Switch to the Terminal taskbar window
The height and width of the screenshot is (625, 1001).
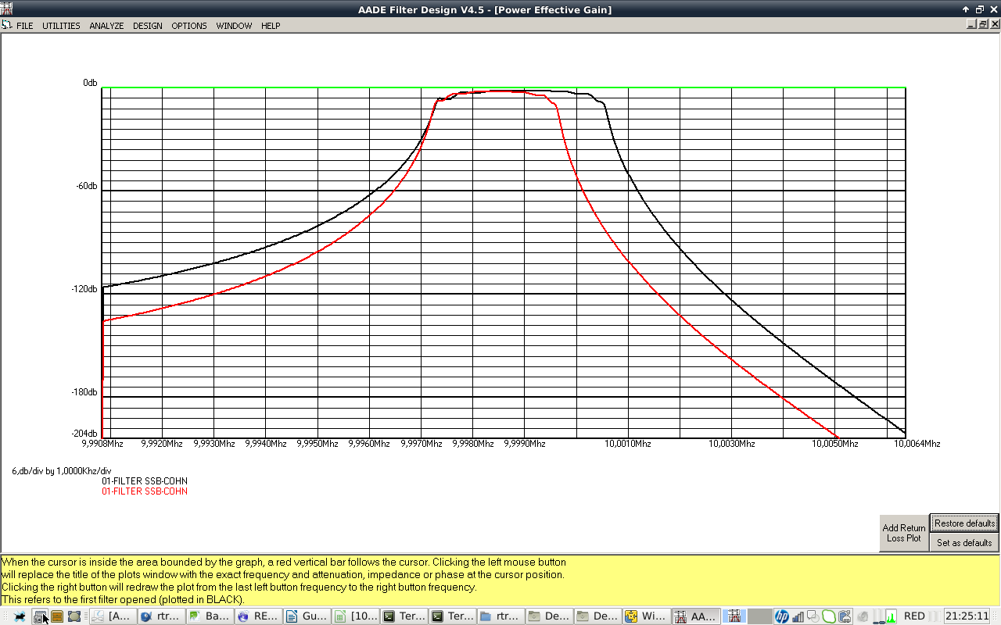click(404, 616)
